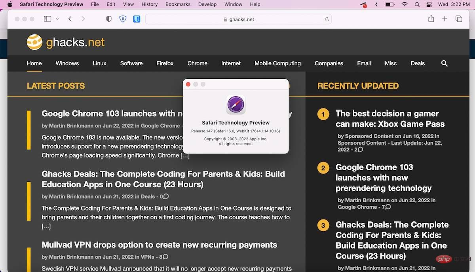The width and height of the screenshot is (475, 272).
Task: Click the forward navigation arrow
Action: point(83,19)
